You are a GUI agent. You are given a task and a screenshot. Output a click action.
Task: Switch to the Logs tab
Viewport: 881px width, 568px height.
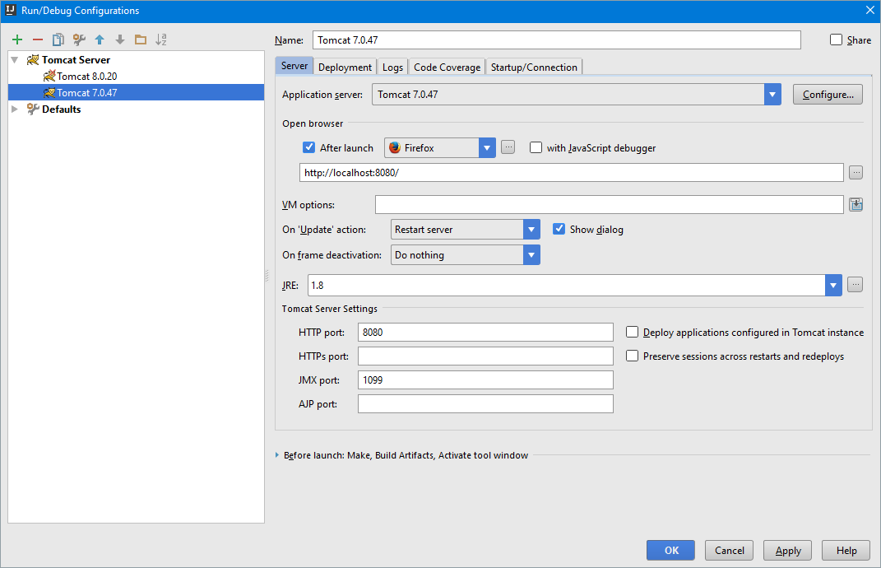[x=392, y=67]
